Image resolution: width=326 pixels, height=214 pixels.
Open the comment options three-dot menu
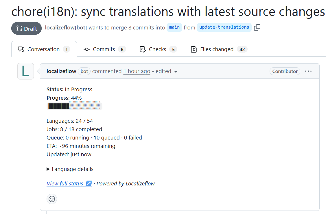coord(308,71)
